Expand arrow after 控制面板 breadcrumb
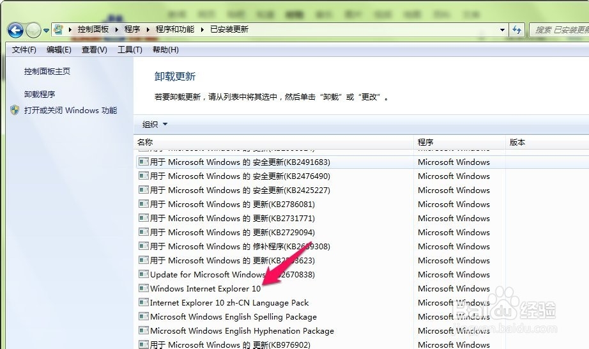589x349 pixels. pos(116,29)
